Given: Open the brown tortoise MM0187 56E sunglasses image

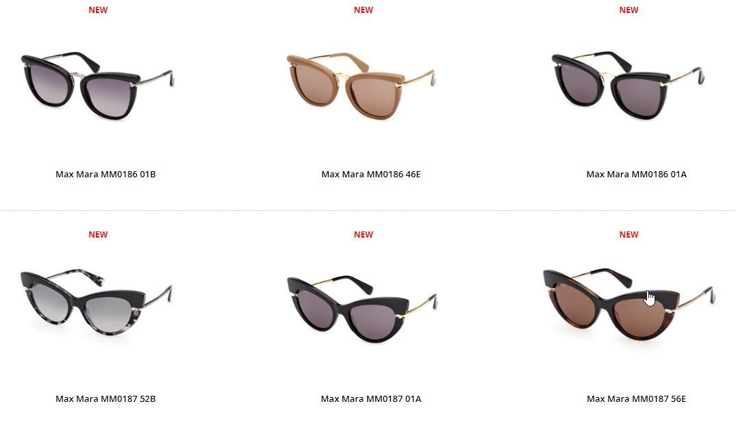Looking at the screenshot, I should 629,304.
